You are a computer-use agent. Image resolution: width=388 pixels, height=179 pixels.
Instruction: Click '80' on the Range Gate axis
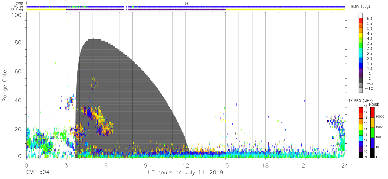click(18, 42)
